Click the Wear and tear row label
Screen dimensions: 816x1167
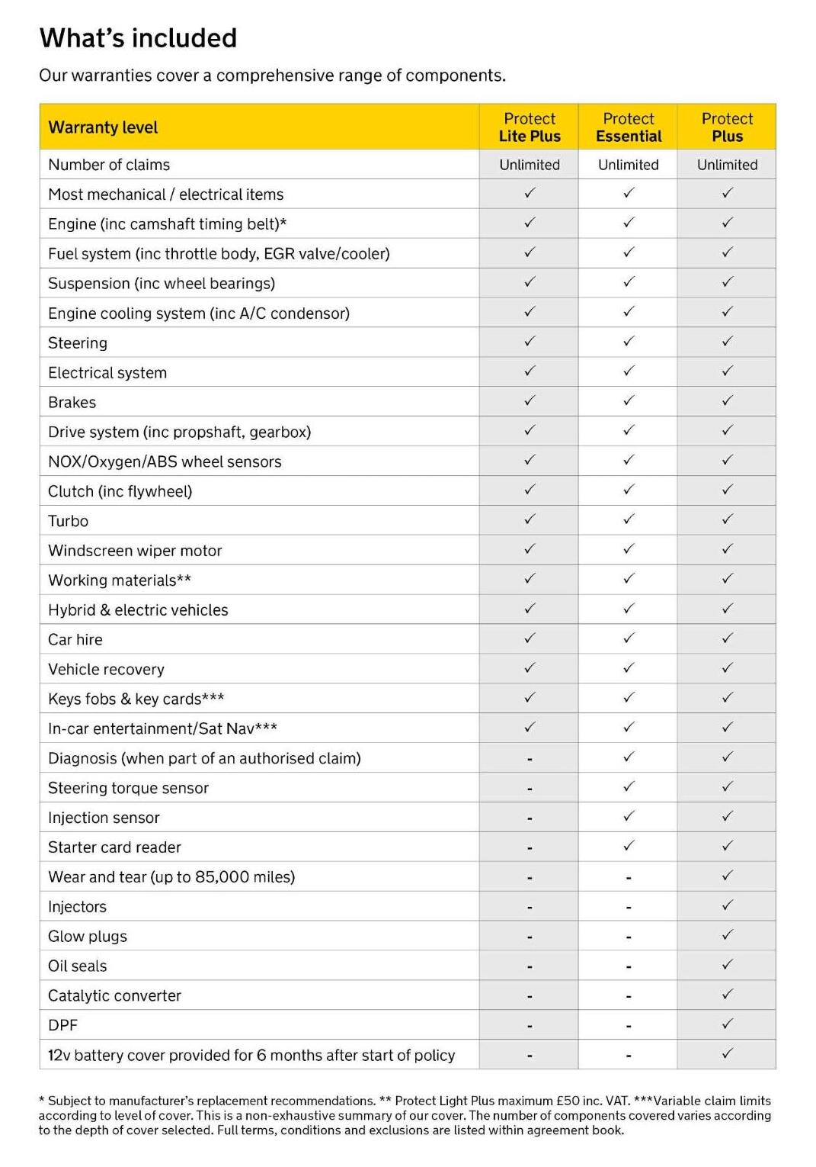(171, 877)
